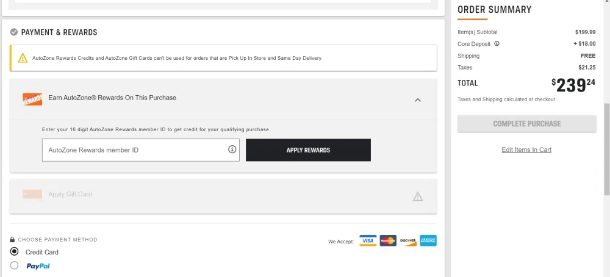
Task: Expand the Apply Gift Card section
Action: (x=223, y=196)
